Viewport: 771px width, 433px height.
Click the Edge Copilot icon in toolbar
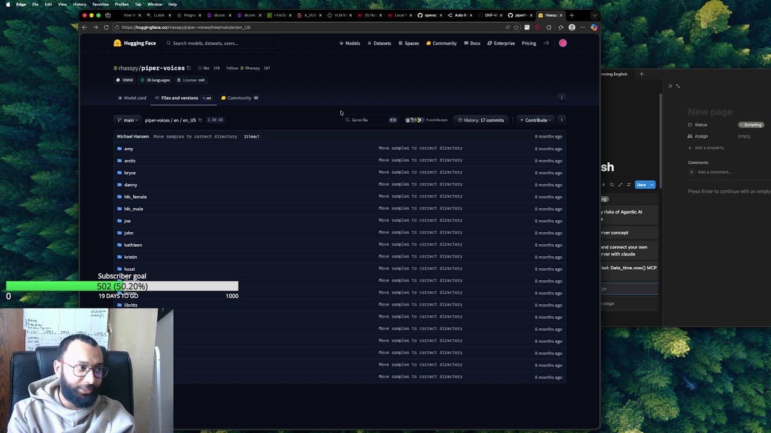pyautogui.click(x=594, y=27)
